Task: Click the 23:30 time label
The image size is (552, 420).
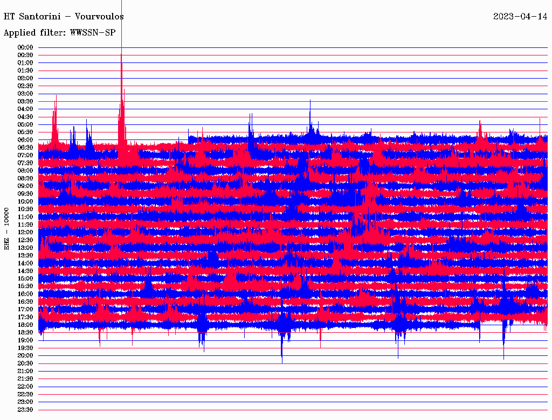Action: [25, 409]
